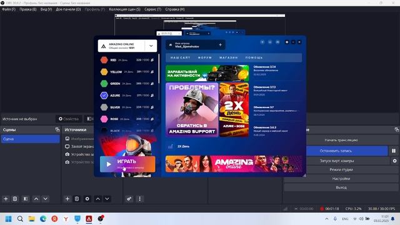Open the Файл menu

click(9, 9)
